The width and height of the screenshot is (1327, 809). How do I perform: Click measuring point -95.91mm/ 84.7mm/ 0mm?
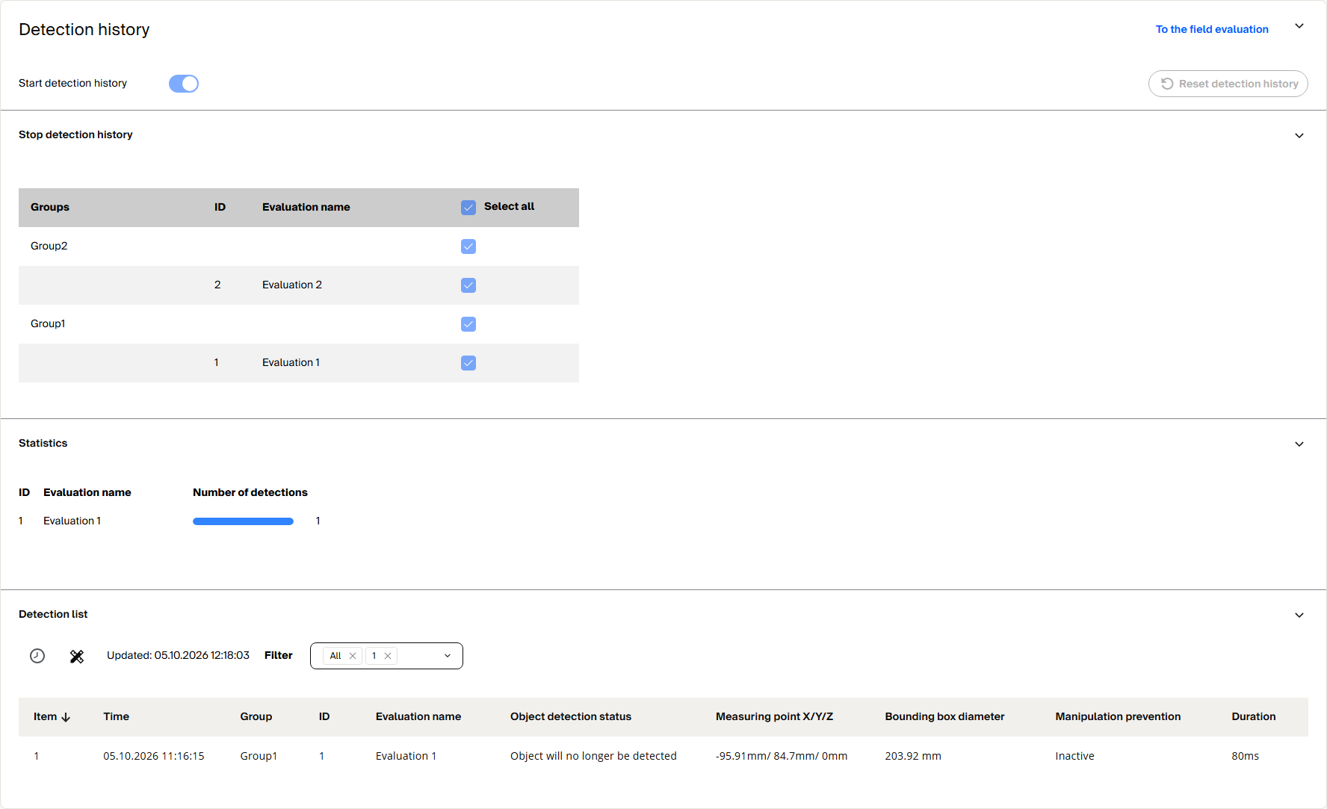[782, 756]
